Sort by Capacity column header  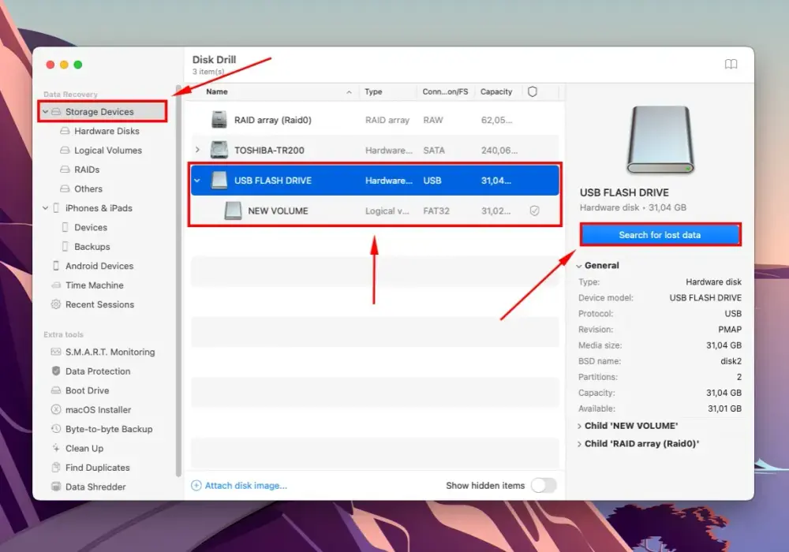tap(496, 91)
